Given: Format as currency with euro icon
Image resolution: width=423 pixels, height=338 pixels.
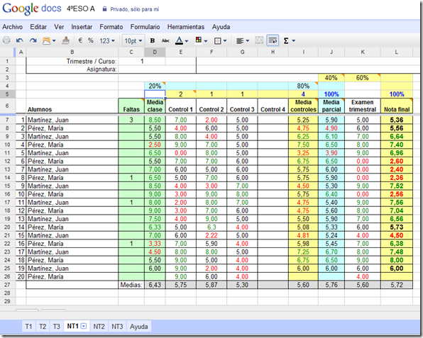Looking at the screenshot, I should point(80,40).
